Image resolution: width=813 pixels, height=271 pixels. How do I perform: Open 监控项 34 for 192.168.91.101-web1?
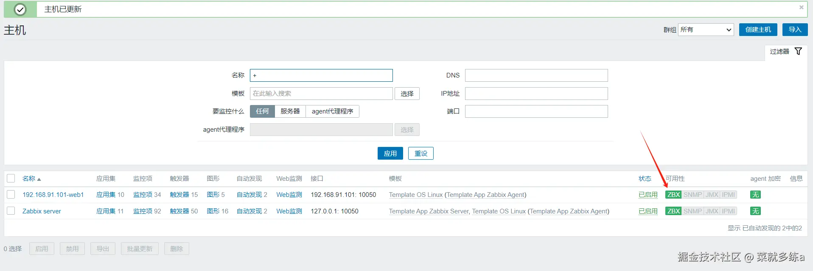point(143,195)
